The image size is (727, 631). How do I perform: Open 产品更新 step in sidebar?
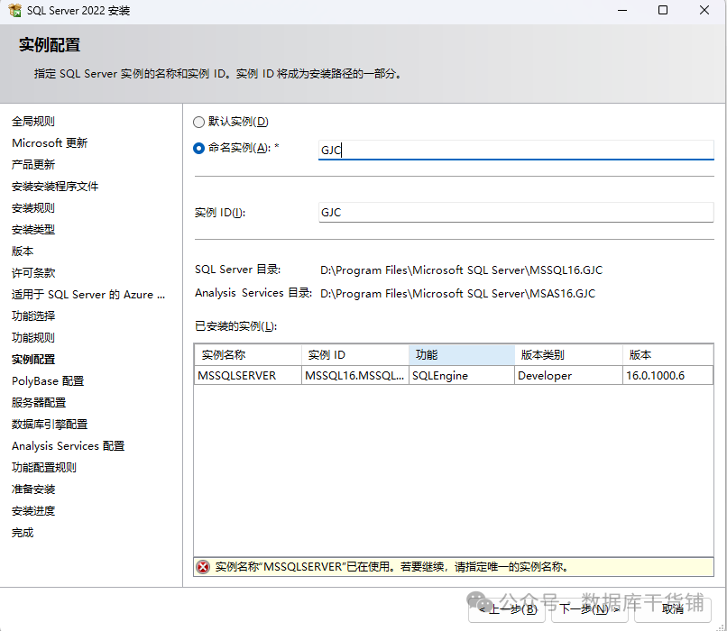33,165
